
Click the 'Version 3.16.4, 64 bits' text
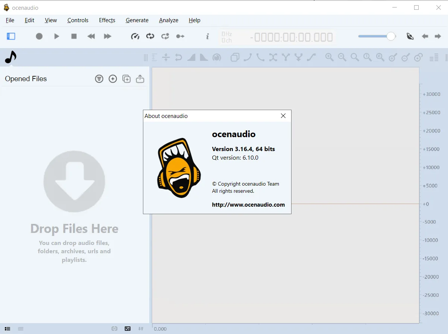pos(243,149)
